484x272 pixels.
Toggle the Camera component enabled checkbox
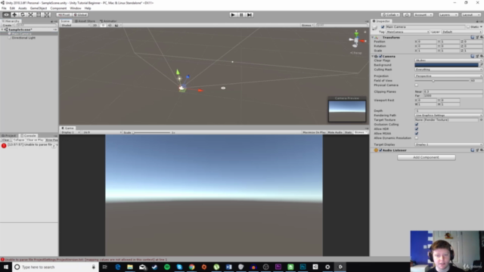coord(380,57)
